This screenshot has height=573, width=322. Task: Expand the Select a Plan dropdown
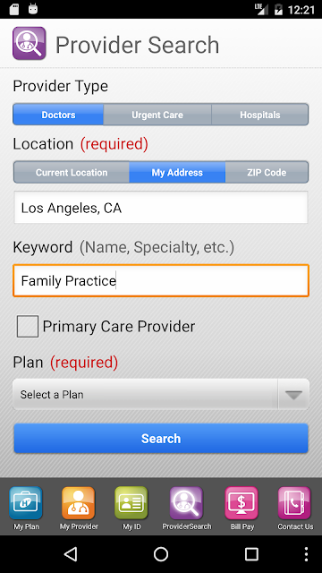point(161,394)
